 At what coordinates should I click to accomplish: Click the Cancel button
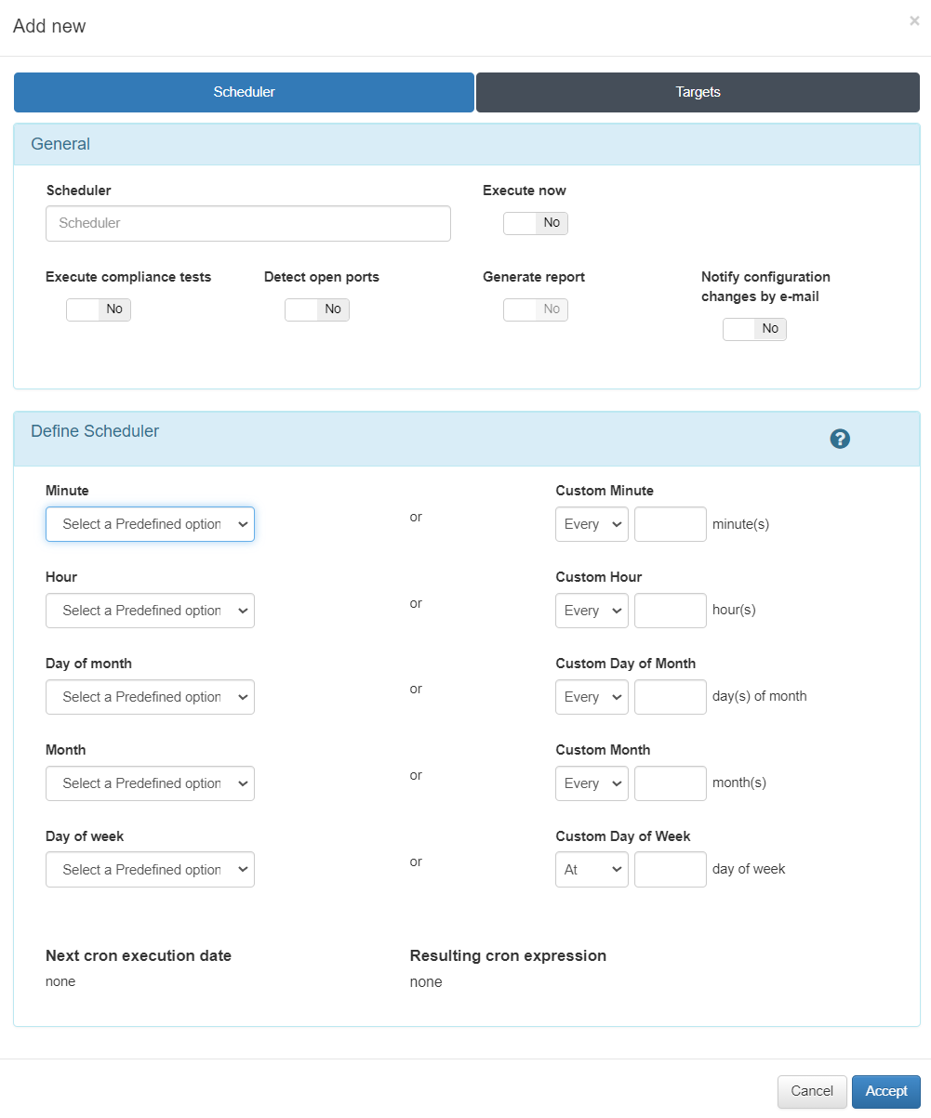click(812, 1091)
